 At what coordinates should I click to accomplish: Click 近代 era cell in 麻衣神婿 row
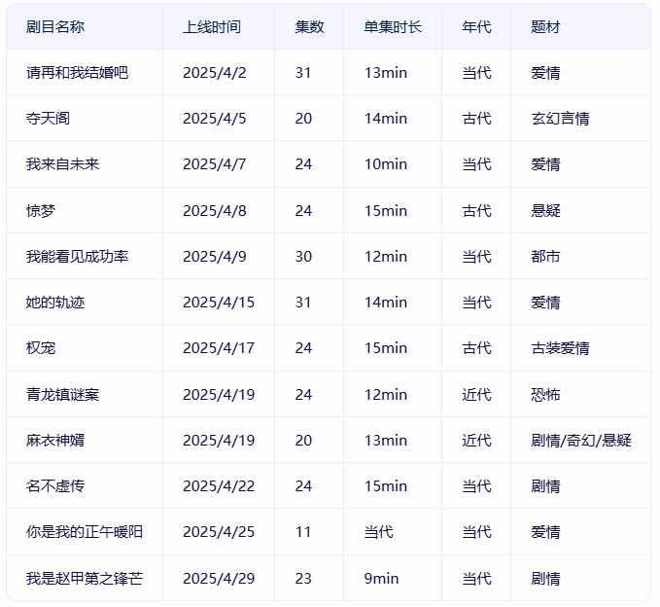point(476,441)
